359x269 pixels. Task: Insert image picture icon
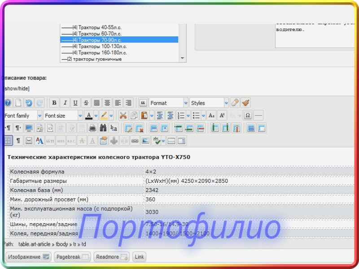coord(145,141)
